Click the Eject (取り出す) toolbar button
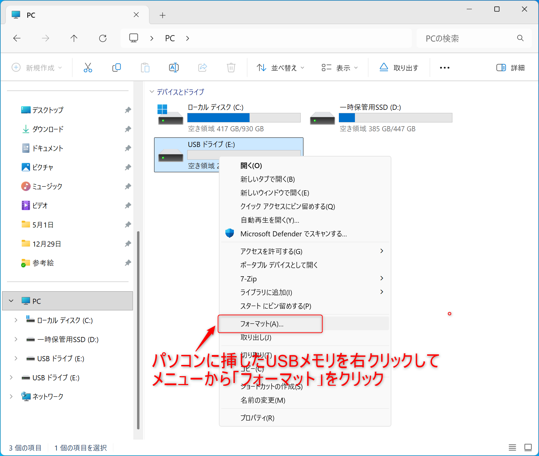The width and height of the screenshot is (539, 456). click(x=399, y=68)
